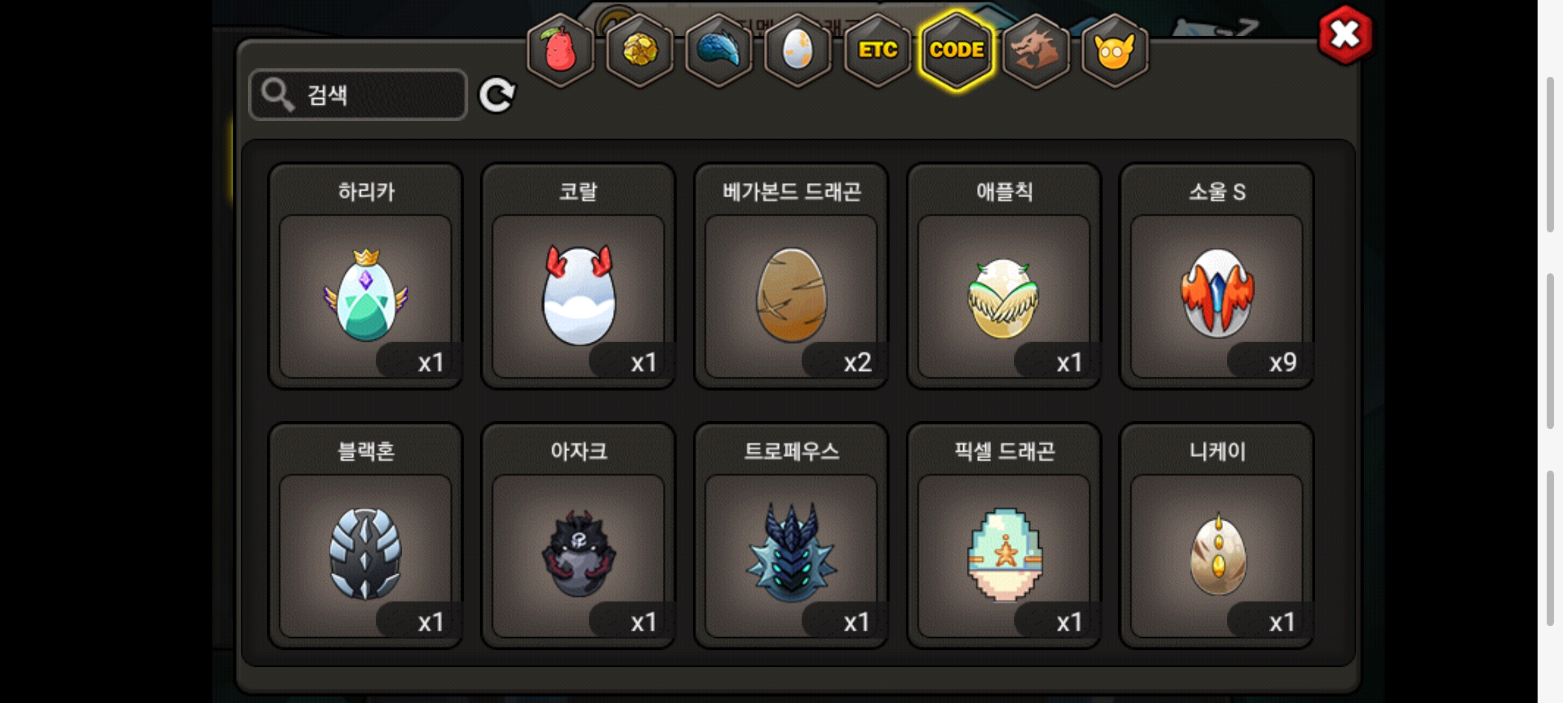Select the yellow horned mask category
Screen dimensions: 1563x703
pos(1115,51)
